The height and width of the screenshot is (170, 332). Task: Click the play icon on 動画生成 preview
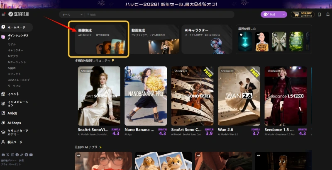point(164,47)
